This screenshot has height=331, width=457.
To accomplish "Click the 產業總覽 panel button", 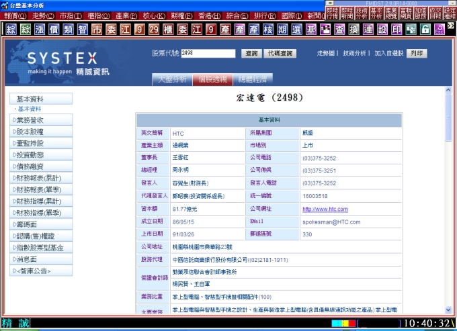I will click(x=391, y=13).
